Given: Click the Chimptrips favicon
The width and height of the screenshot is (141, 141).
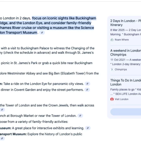Looking at the screenshot, I should [112, 69].
